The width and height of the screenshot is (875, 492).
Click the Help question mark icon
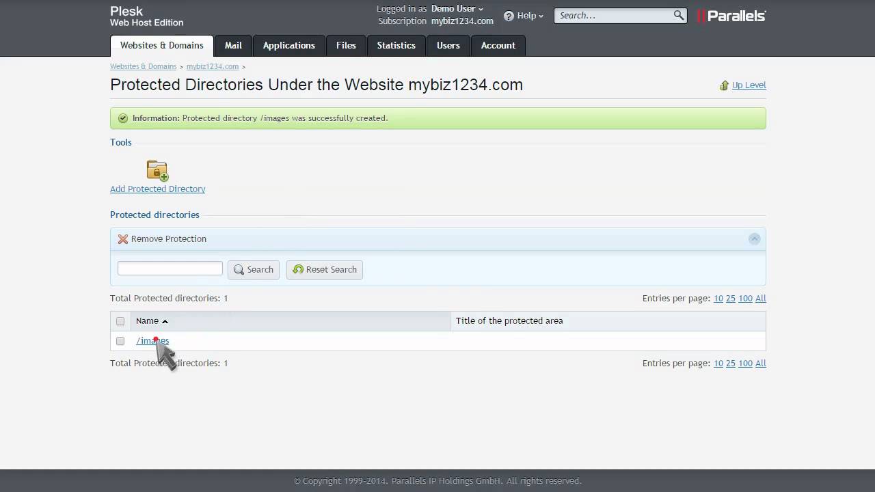point(509,16)
